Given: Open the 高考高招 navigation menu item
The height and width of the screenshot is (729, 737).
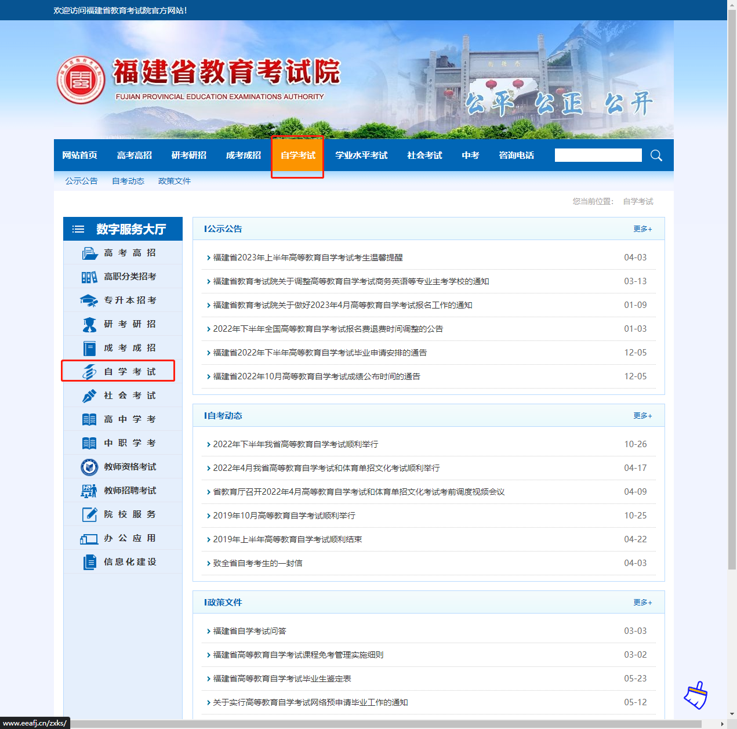Looking at the screenshot, I should 134,155.
